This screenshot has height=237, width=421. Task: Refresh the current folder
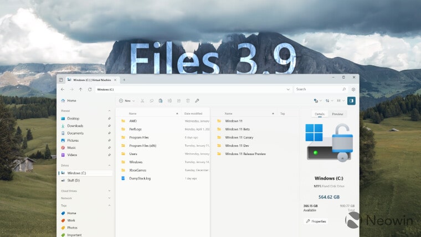(x=90, y=89)
